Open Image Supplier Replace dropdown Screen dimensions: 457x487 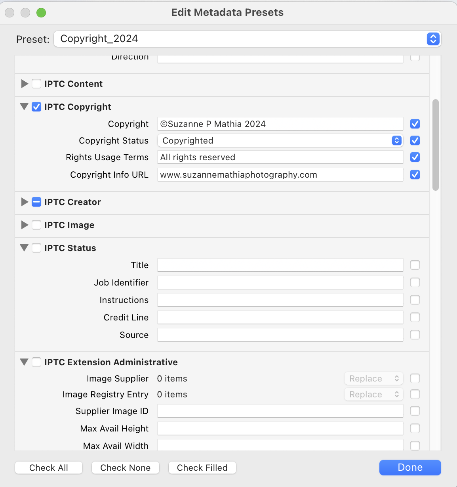373,379
